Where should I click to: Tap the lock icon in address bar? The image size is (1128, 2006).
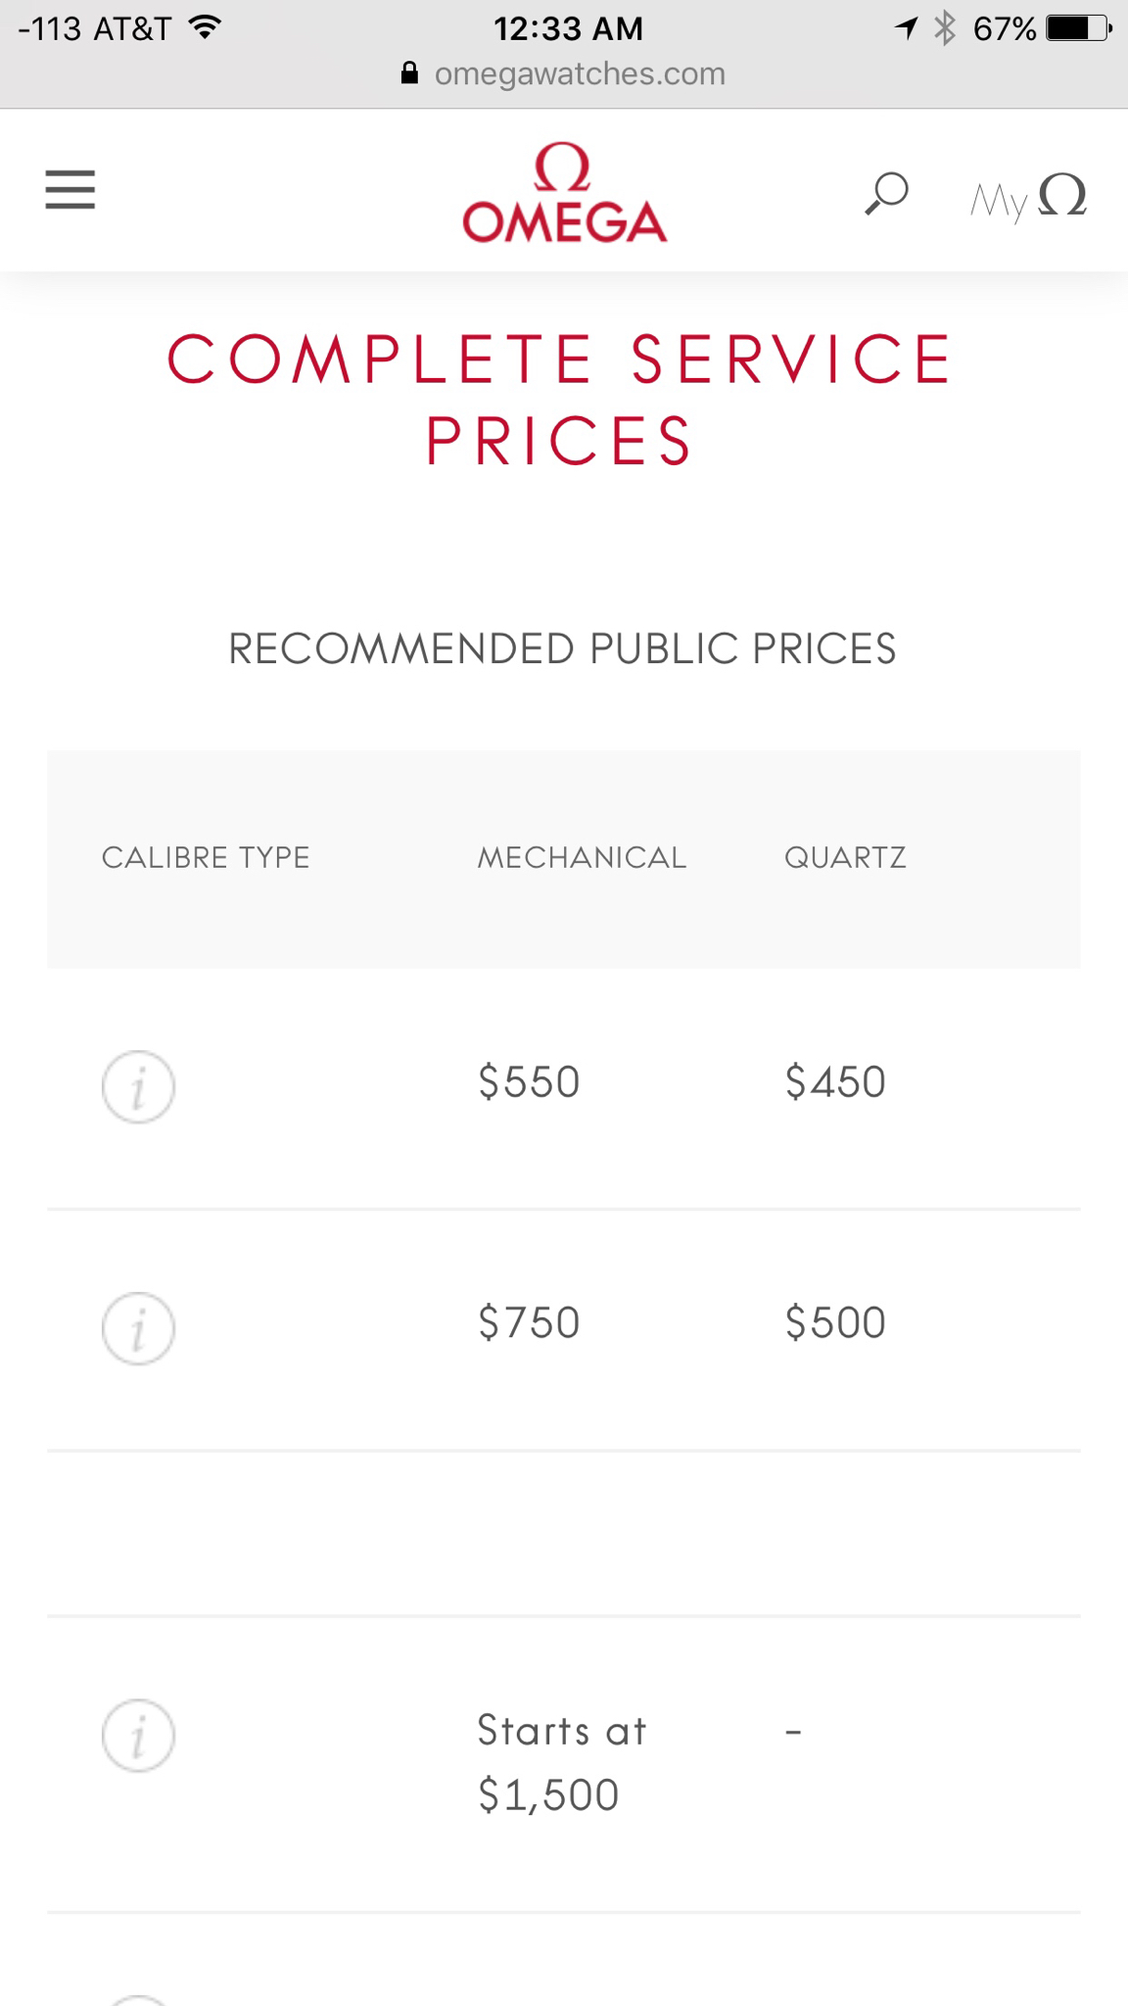[x=410, y=73]
